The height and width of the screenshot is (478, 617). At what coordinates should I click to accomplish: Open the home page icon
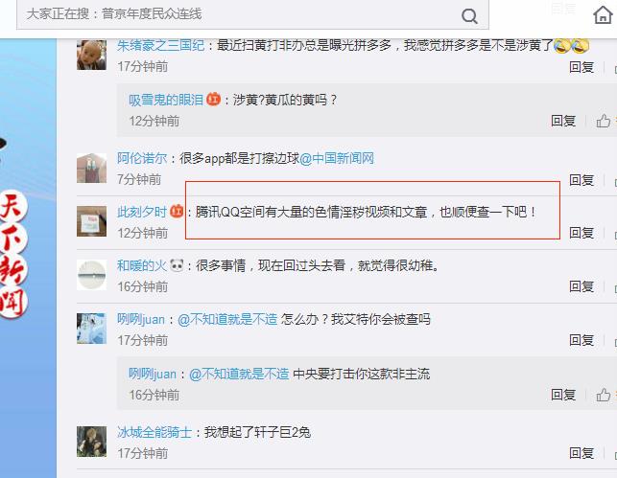tap(603, 15)
